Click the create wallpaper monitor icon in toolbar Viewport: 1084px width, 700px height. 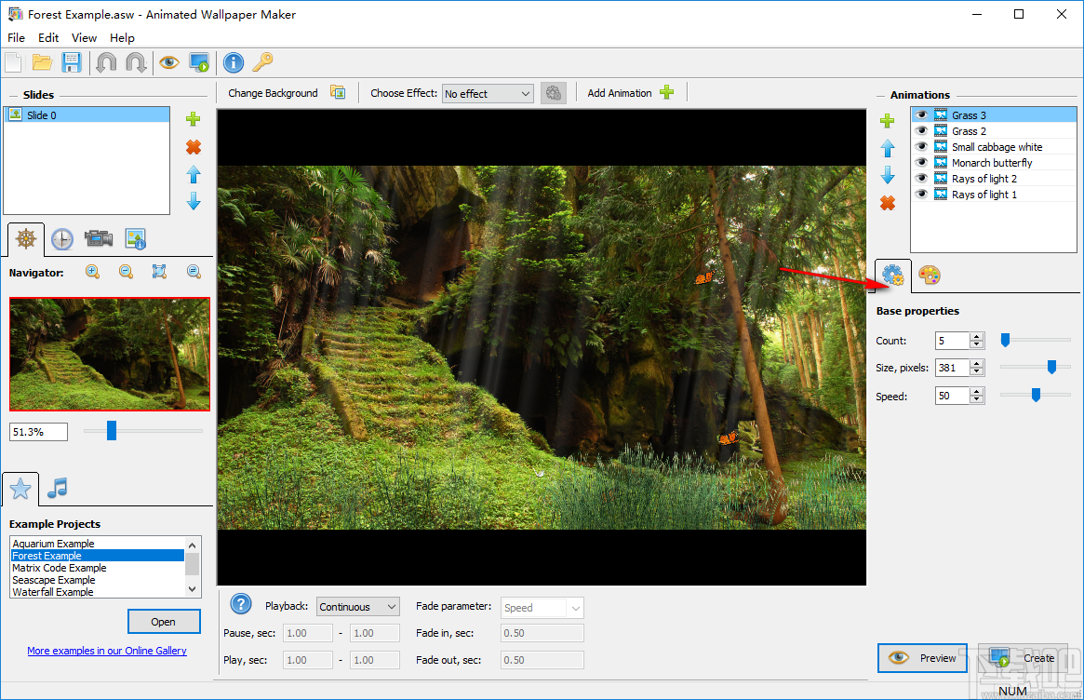pos(199,63)
